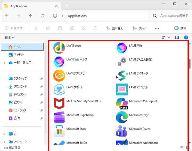Open the see more three-dots menu
Image resolution: width=192 pixels, height=151 pixels.
pos(157,28)
